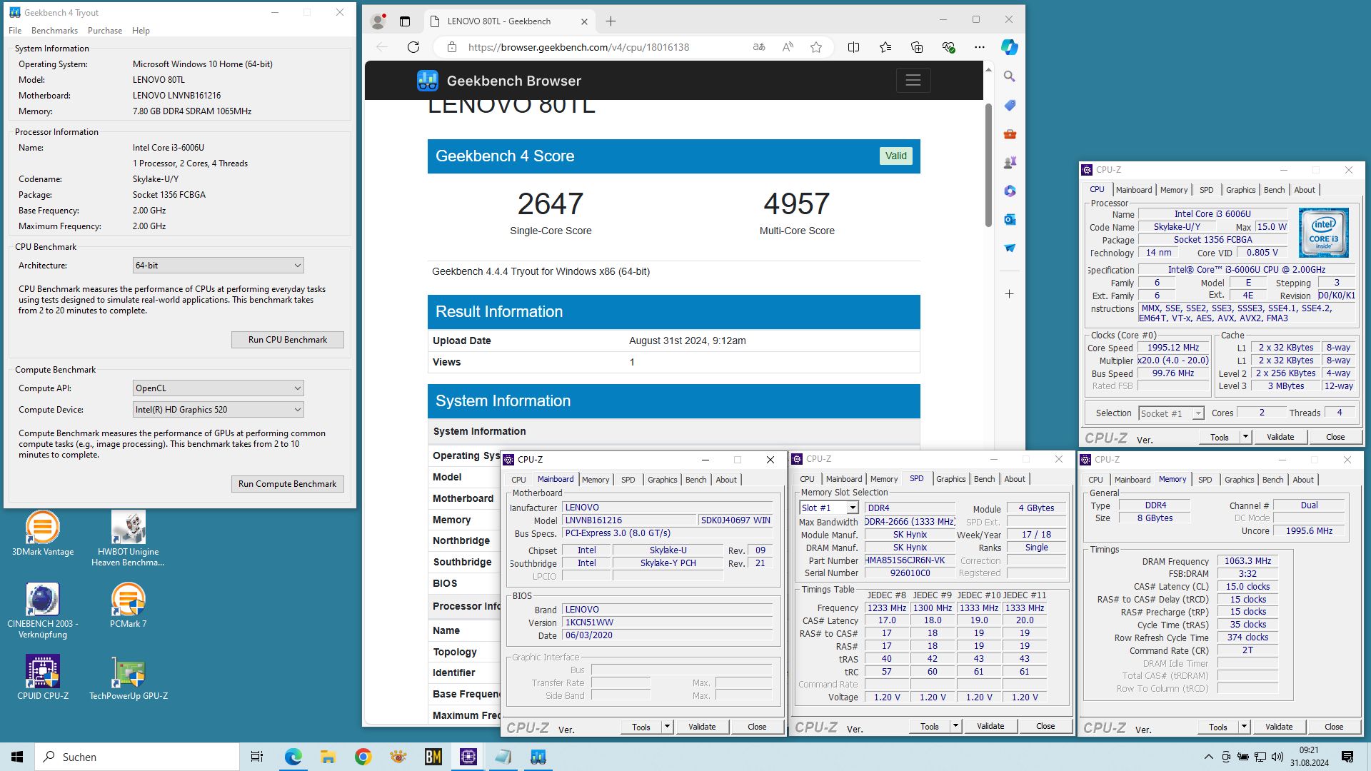The image size is (1371, 771).
Task: Switch to Bench tab in CPU-Z CPU window
Action: pos(1274,190)
